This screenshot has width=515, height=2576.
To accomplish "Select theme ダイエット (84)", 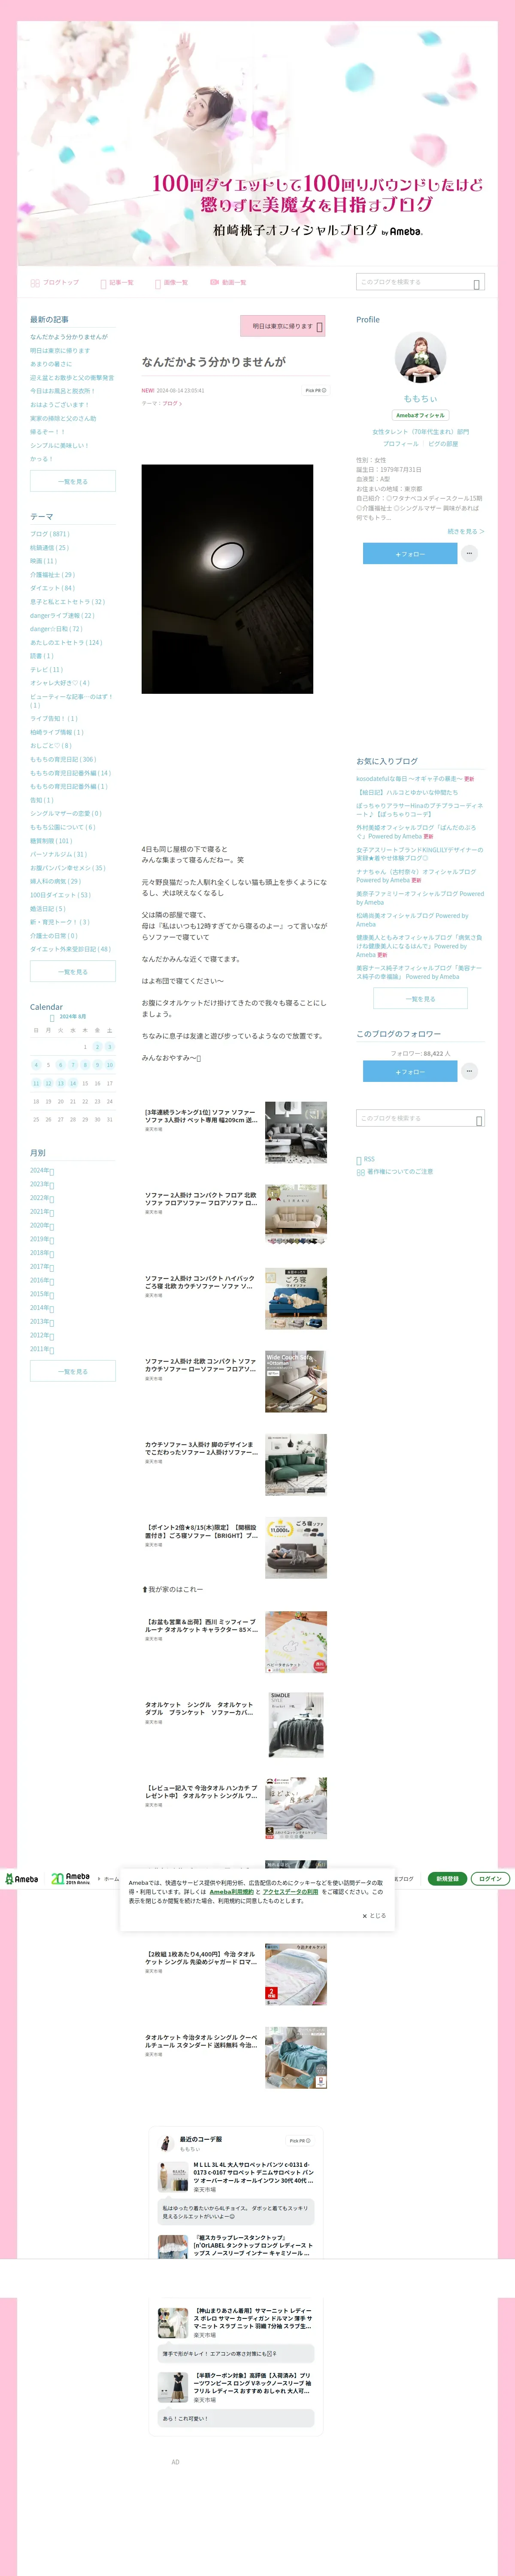I will [52, 588].
